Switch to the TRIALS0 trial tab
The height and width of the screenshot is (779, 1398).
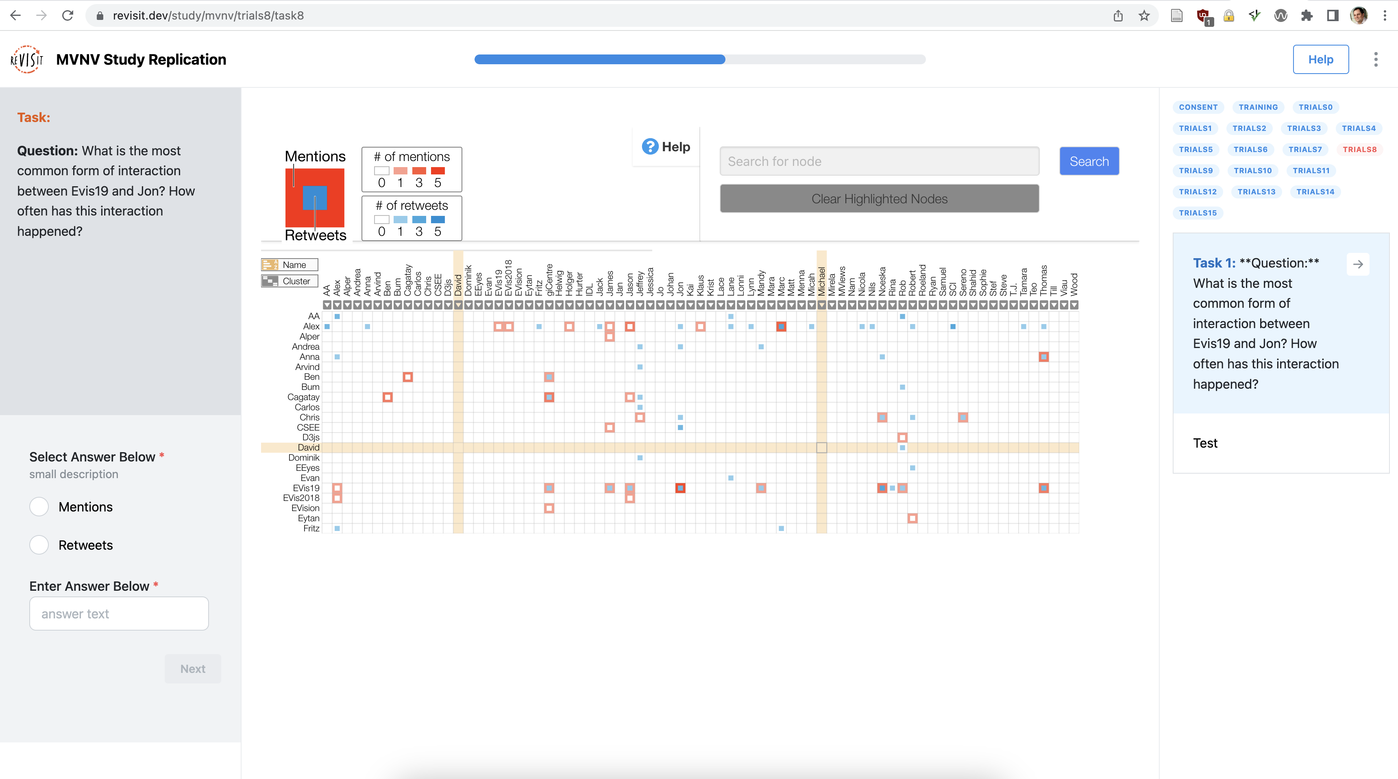[1315, 107]
